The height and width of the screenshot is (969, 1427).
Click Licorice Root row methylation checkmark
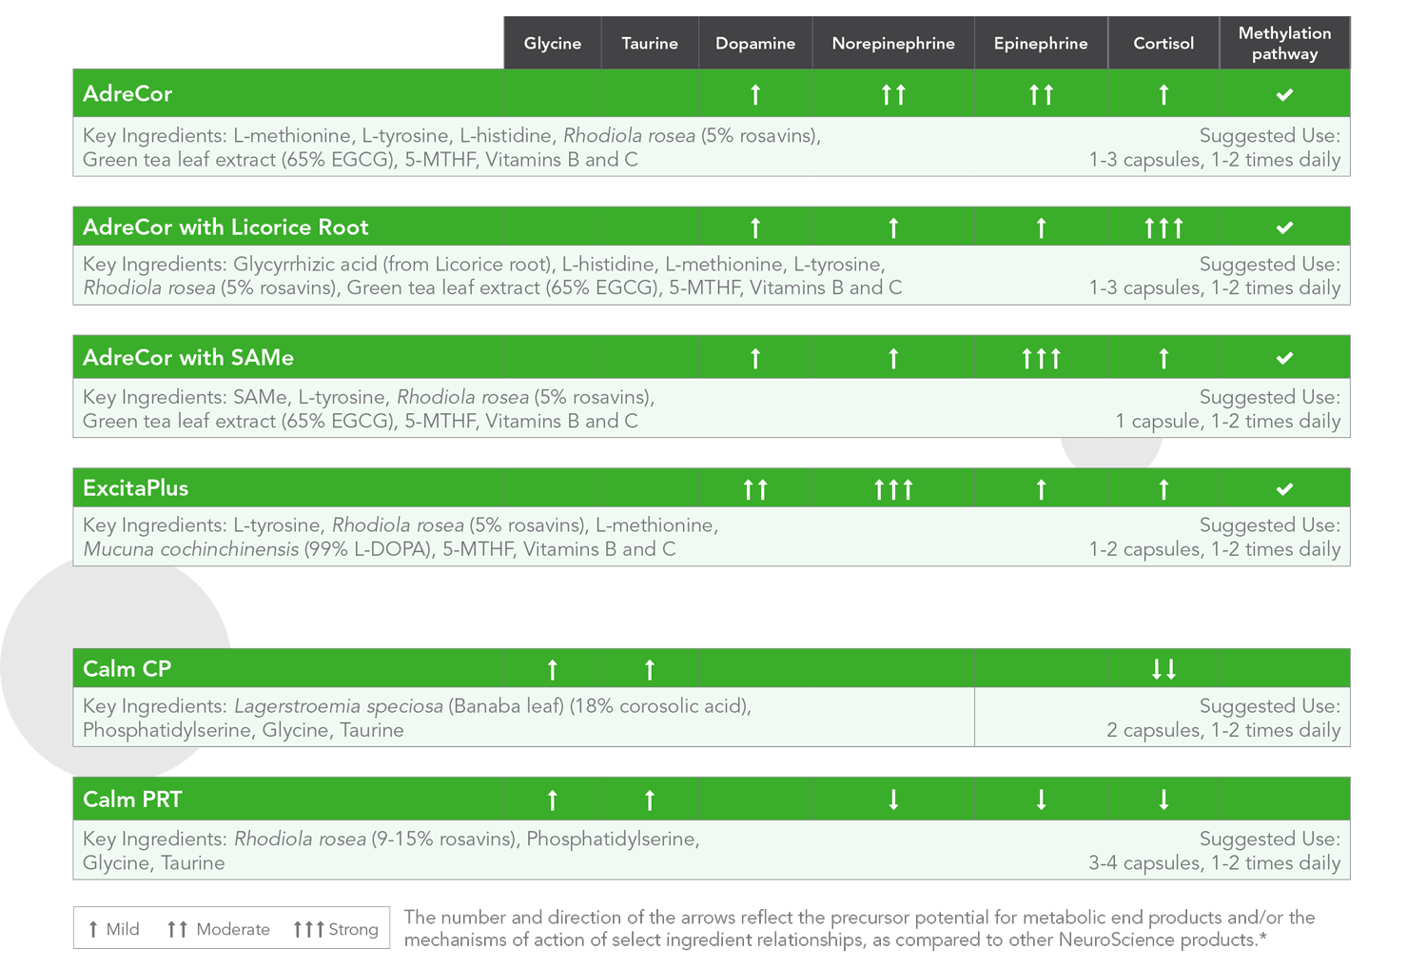[1285, 228]
